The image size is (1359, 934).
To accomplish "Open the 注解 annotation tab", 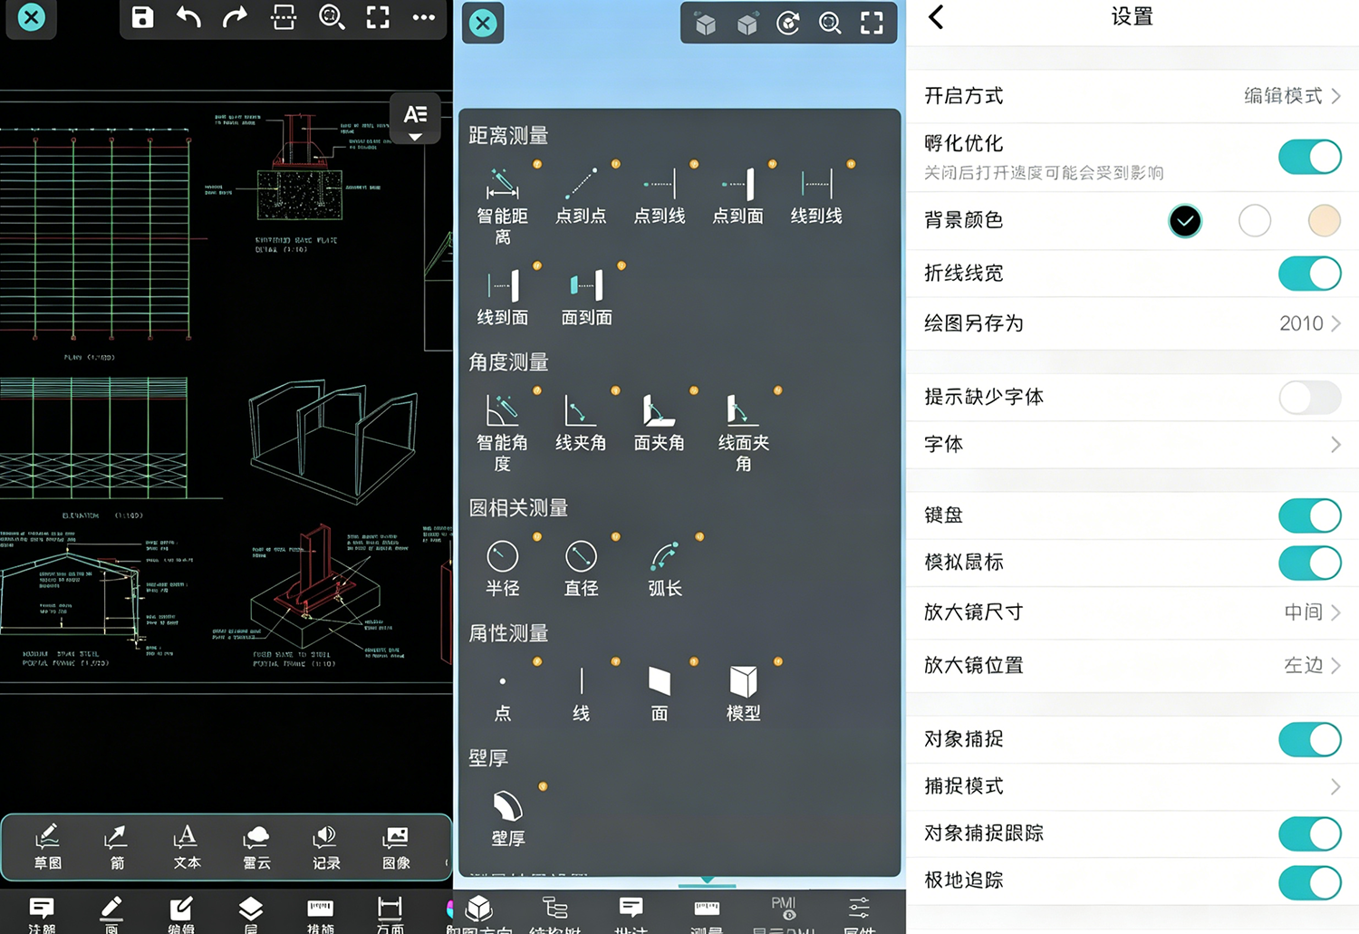I will pos(42,914).
